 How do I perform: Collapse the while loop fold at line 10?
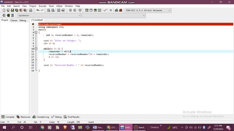point(36,49)
